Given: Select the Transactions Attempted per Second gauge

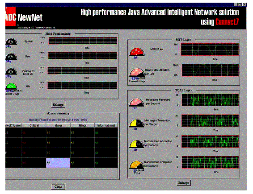Looking at the screenshot, I should point(136,144).
